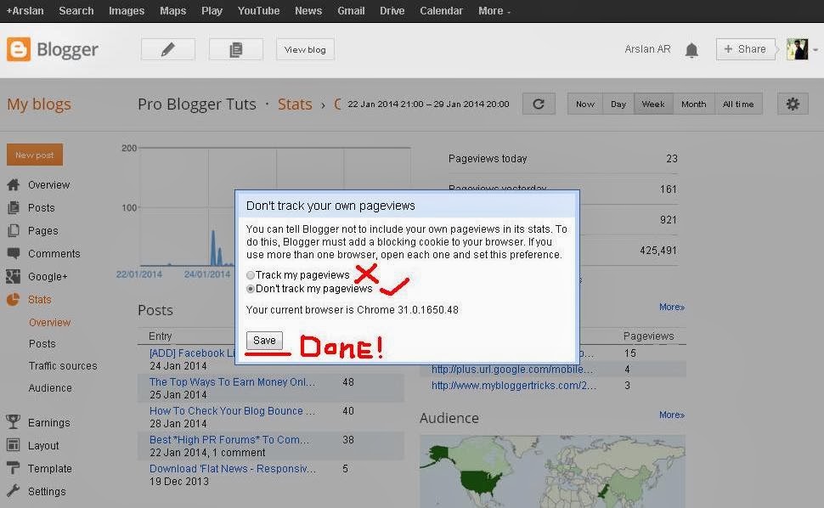Click the pencil create-post icon button
The width and height of the screenshot is (824, 508).
(167, 49)
